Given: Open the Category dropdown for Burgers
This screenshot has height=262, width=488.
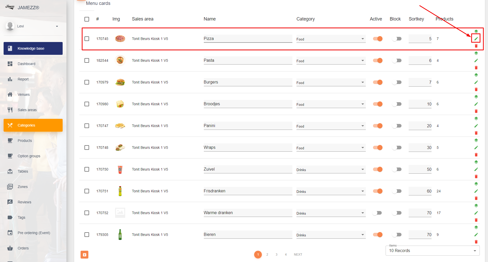Looking at the screenshot, I should click(331, 82).
